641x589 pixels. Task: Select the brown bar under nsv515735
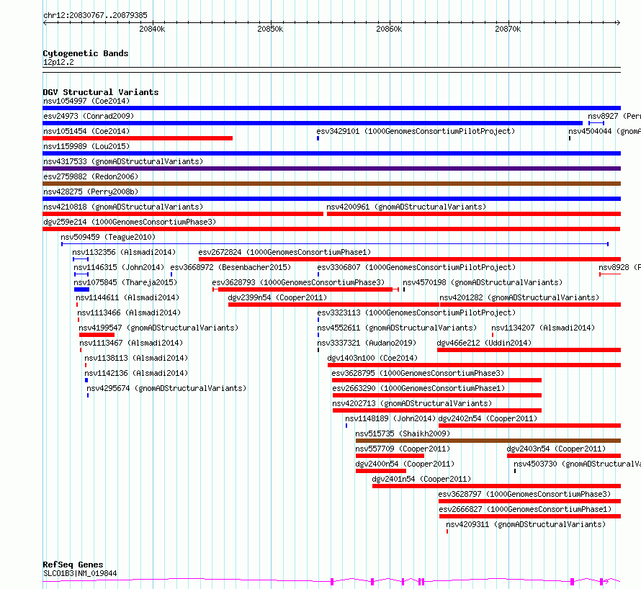point(488,441)
